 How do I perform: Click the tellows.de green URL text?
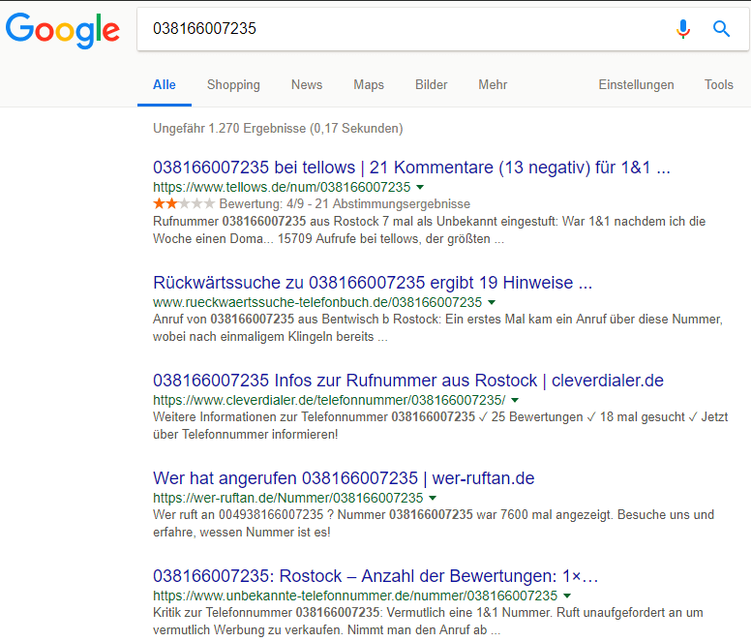[282, 187]
